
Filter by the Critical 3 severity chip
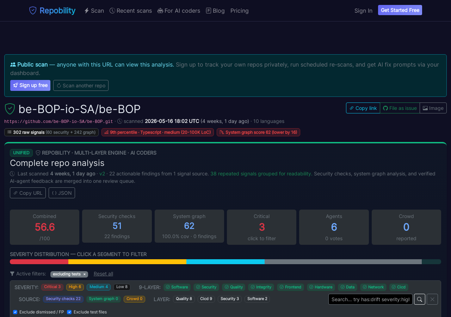(52, 287)
